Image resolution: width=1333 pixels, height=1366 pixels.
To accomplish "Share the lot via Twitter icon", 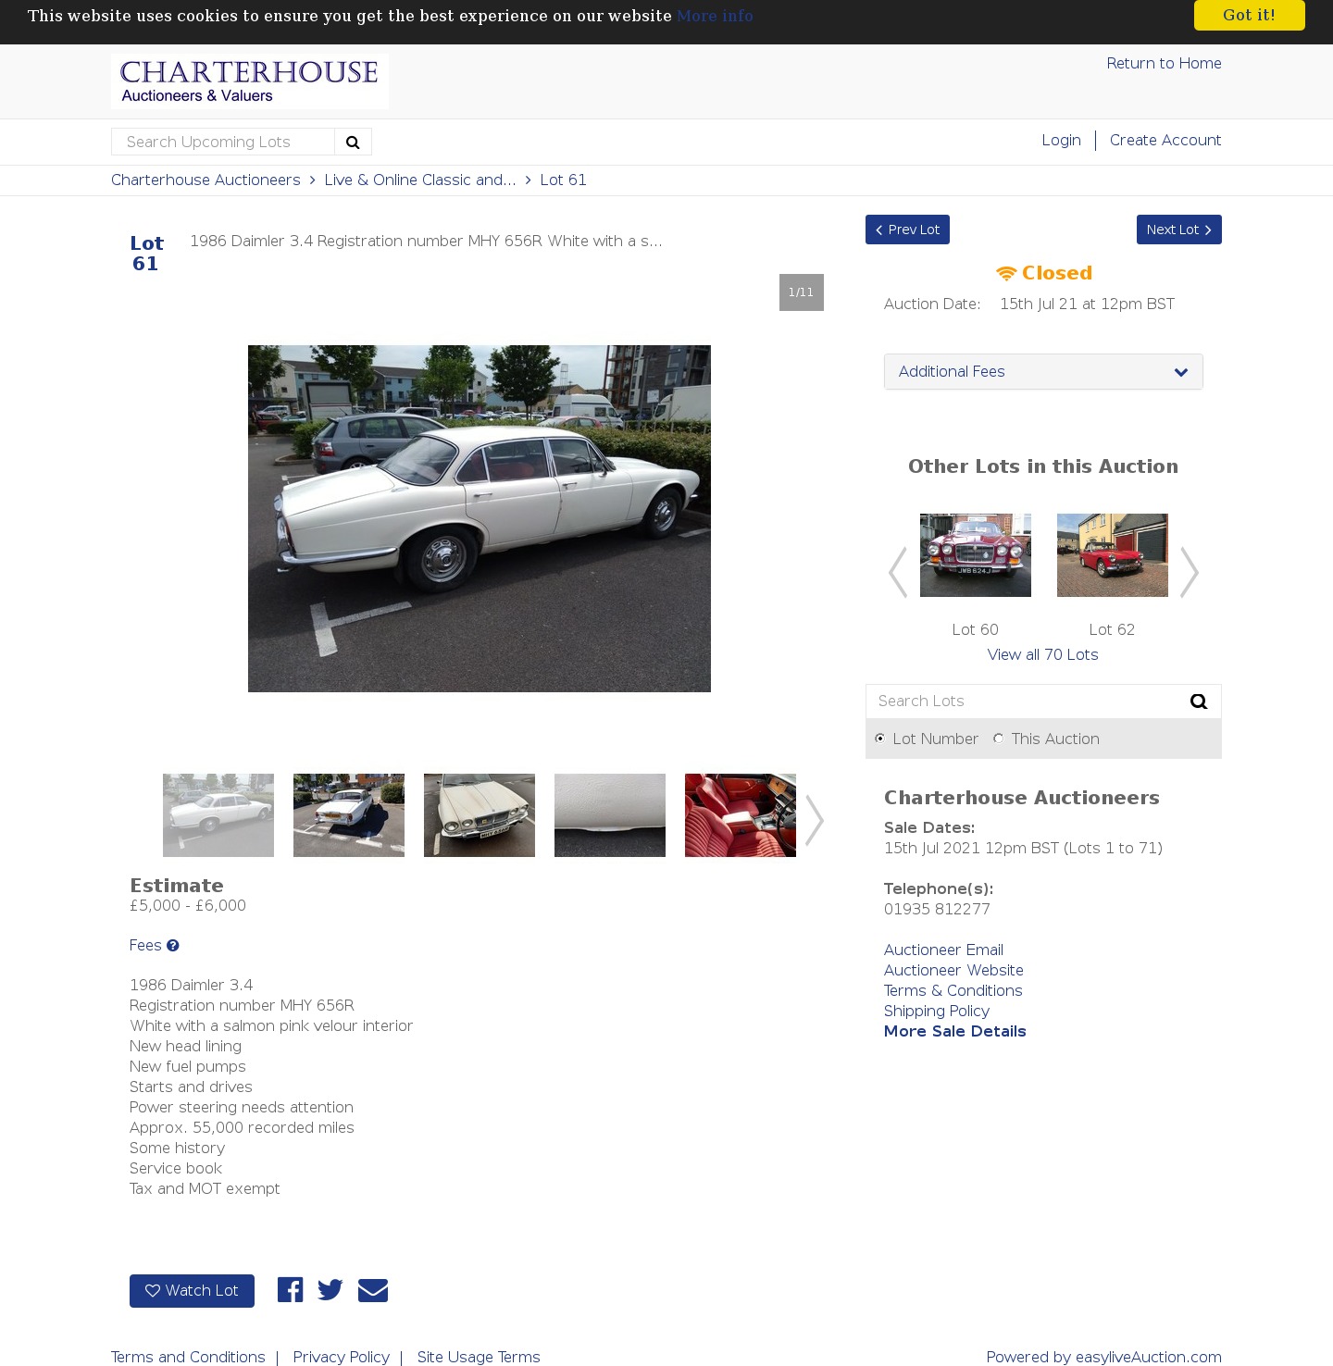I will click(330, 1290).
